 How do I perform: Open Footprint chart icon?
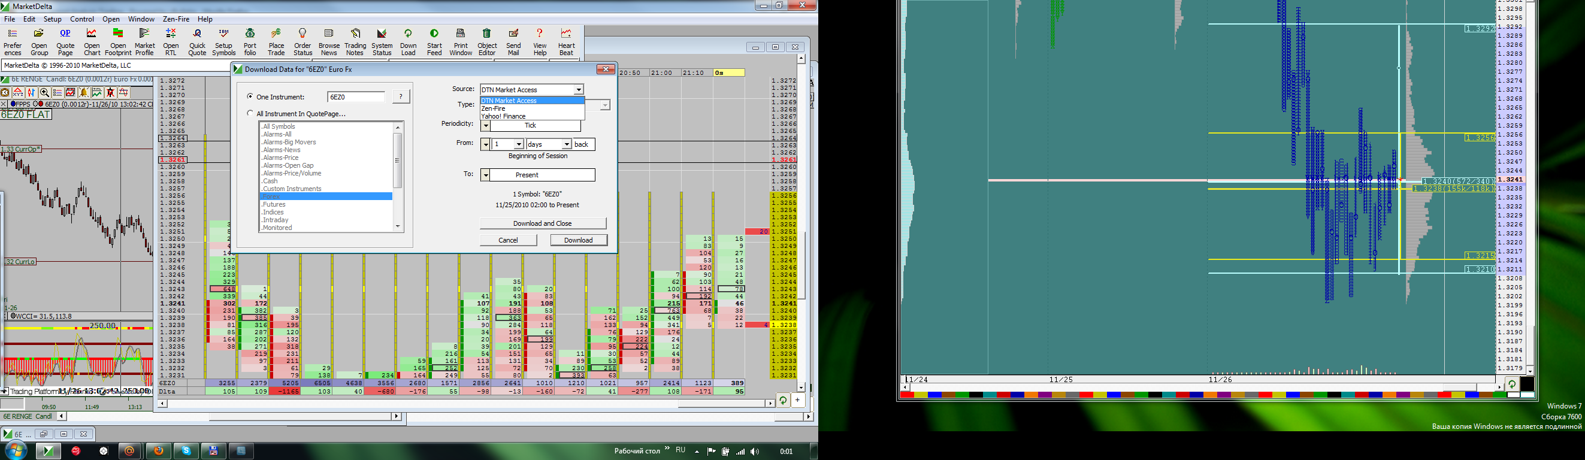118,41
